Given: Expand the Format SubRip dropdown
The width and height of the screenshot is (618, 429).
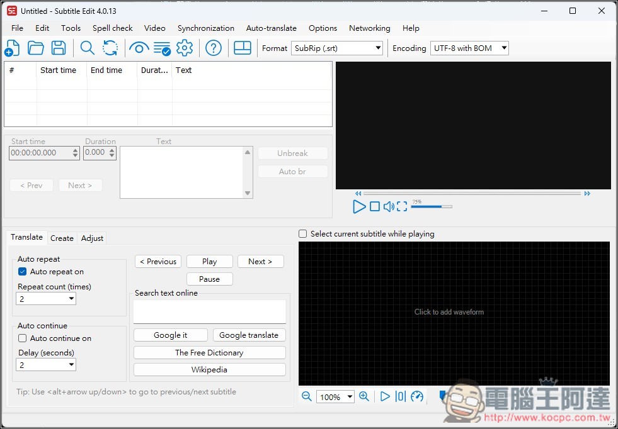Looking at the screenshot, I should tap(337, 48).
